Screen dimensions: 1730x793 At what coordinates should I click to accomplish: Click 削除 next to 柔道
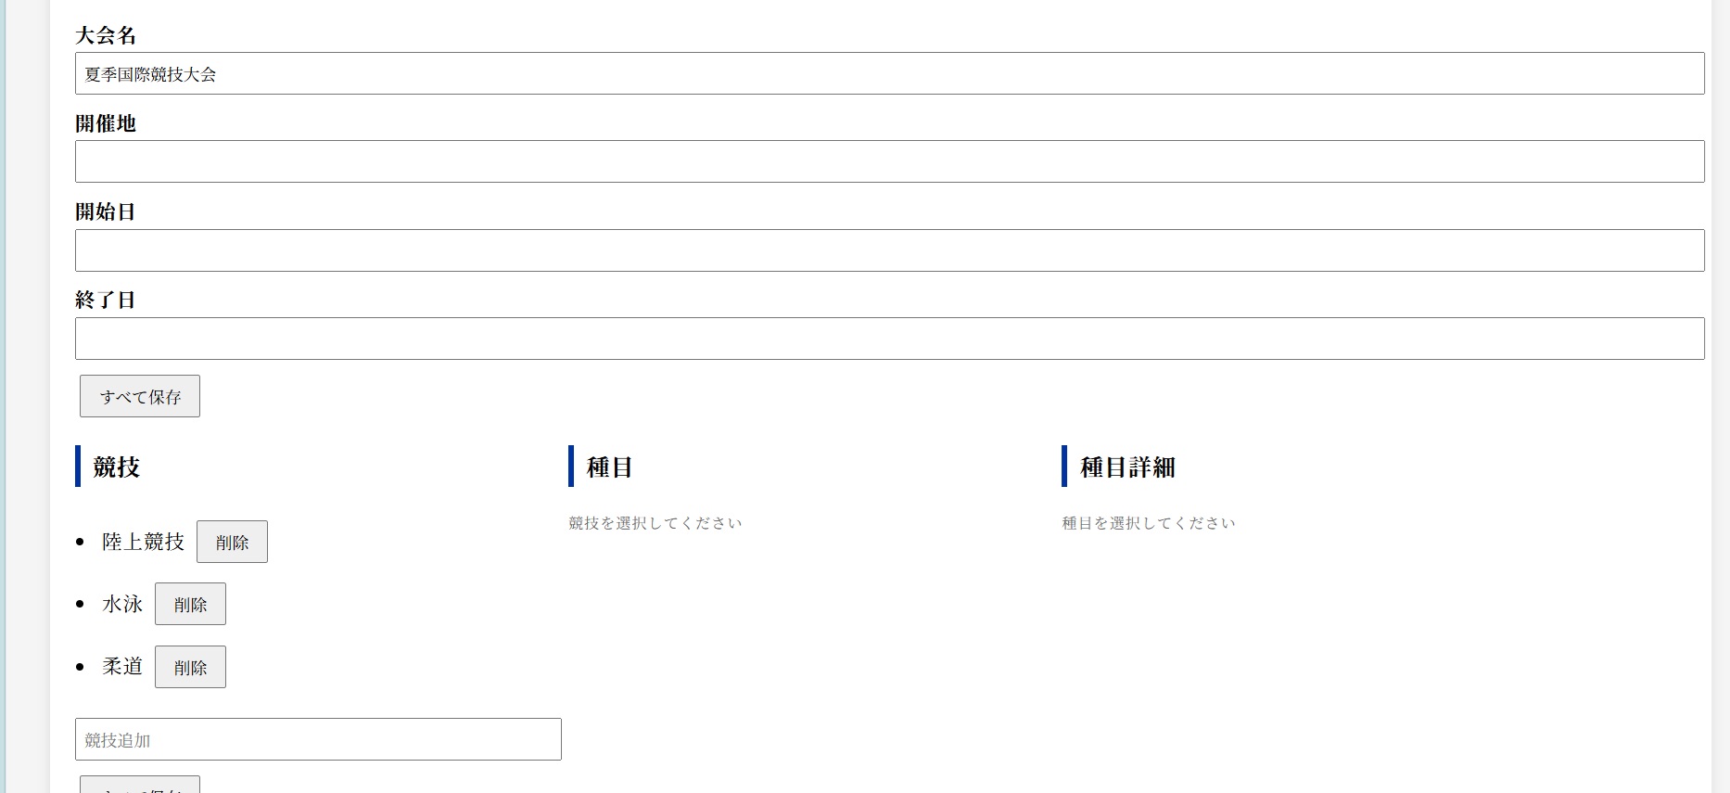[190, 667]
